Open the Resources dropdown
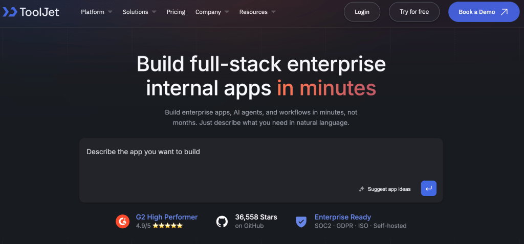This screenshot has height=244, width=524. (x=257, y=12)
